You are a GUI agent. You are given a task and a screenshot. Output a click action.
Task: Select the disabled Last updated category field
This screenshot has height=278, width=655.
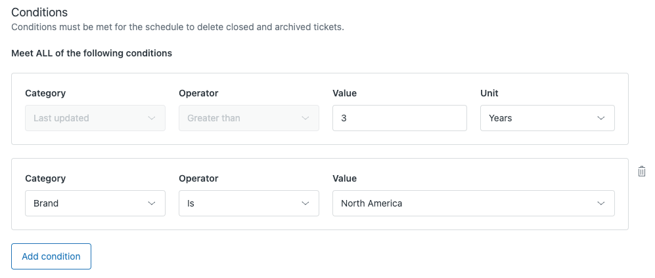pyautogui.click(x=85, y=118)
